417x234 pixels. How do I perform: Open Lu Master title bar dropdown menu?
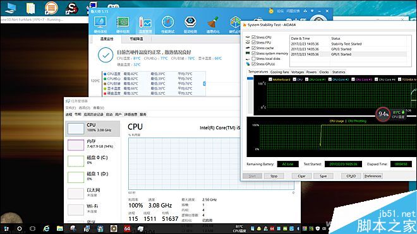(312, 11)
